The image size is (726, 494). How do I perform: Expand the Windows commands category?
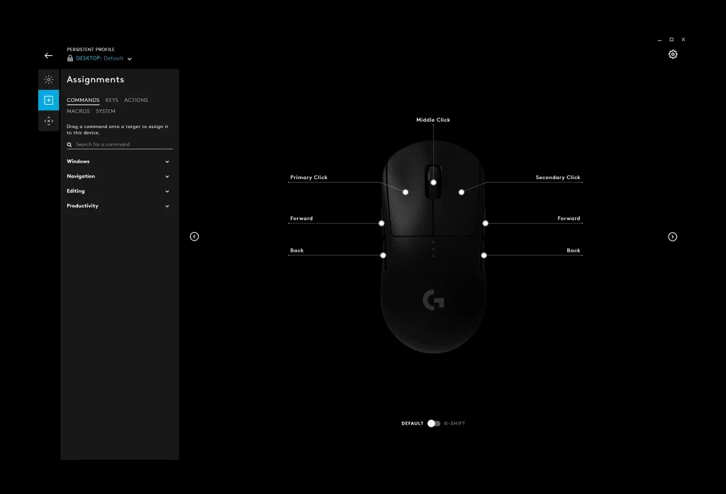coord(118,161)
